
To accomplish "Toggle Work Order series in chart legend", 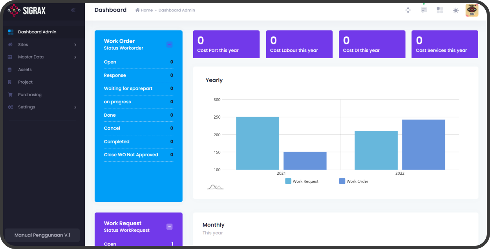I will coord(353,181).
